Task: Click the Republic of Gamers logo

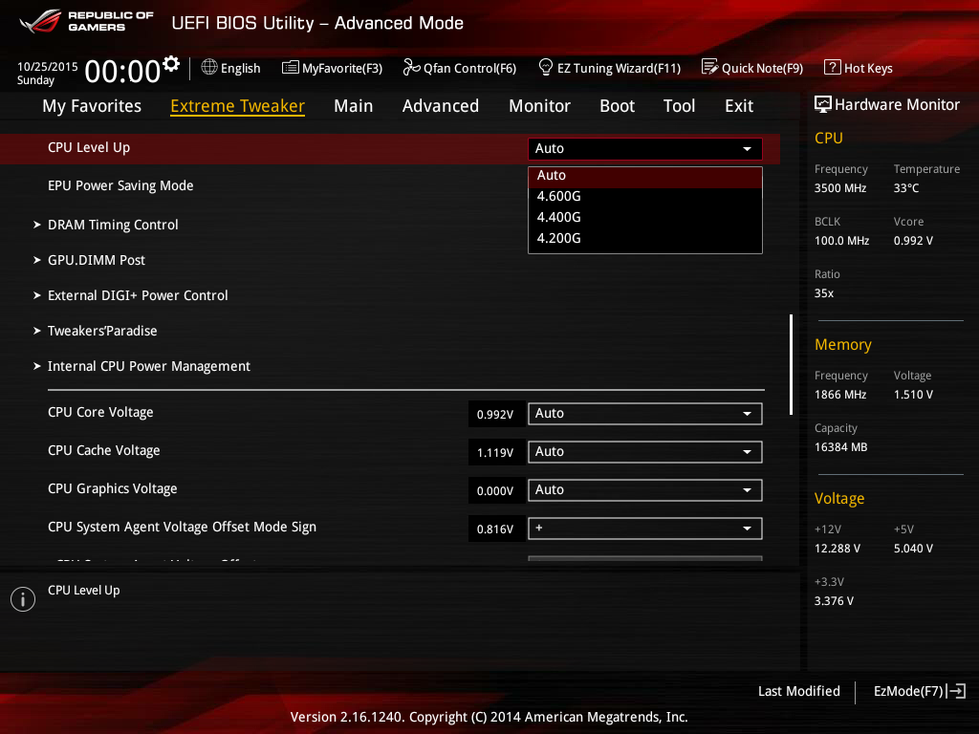Action: click(x=86, y=21)
